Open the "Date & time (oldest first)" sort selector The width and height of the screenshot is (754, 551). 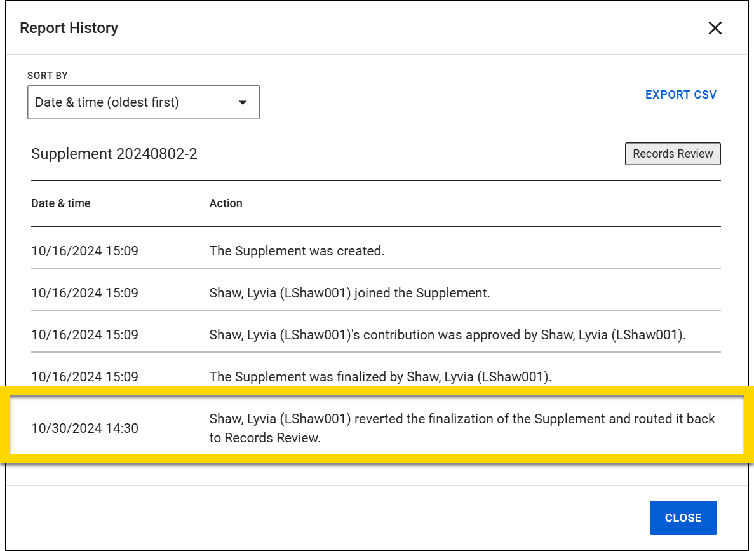(143, 102)
